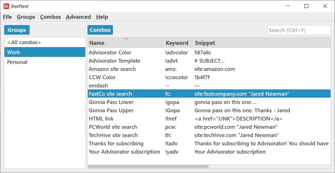Select the Personal group
335x173 pixels.
coord(44,62)
